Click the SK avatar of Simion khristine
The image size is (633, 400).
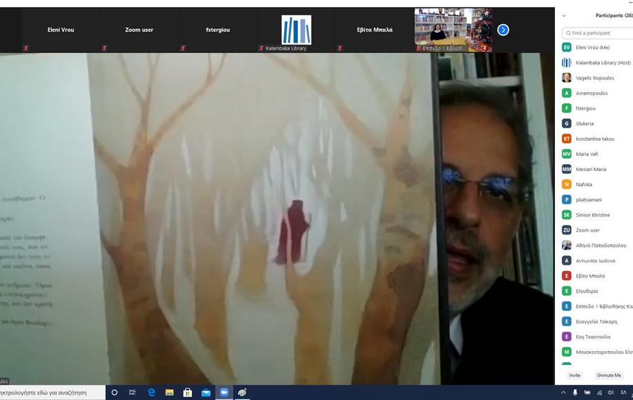click(567, 215)
